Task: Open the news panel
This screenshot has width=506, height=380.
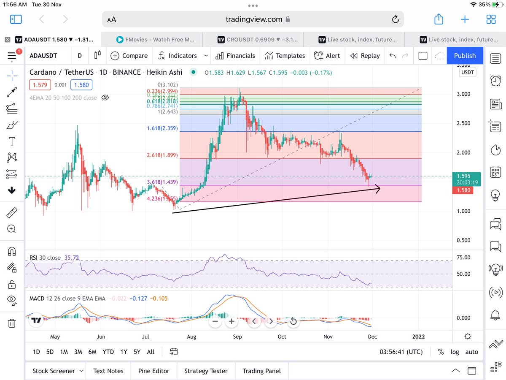Action: pos(495,103)
